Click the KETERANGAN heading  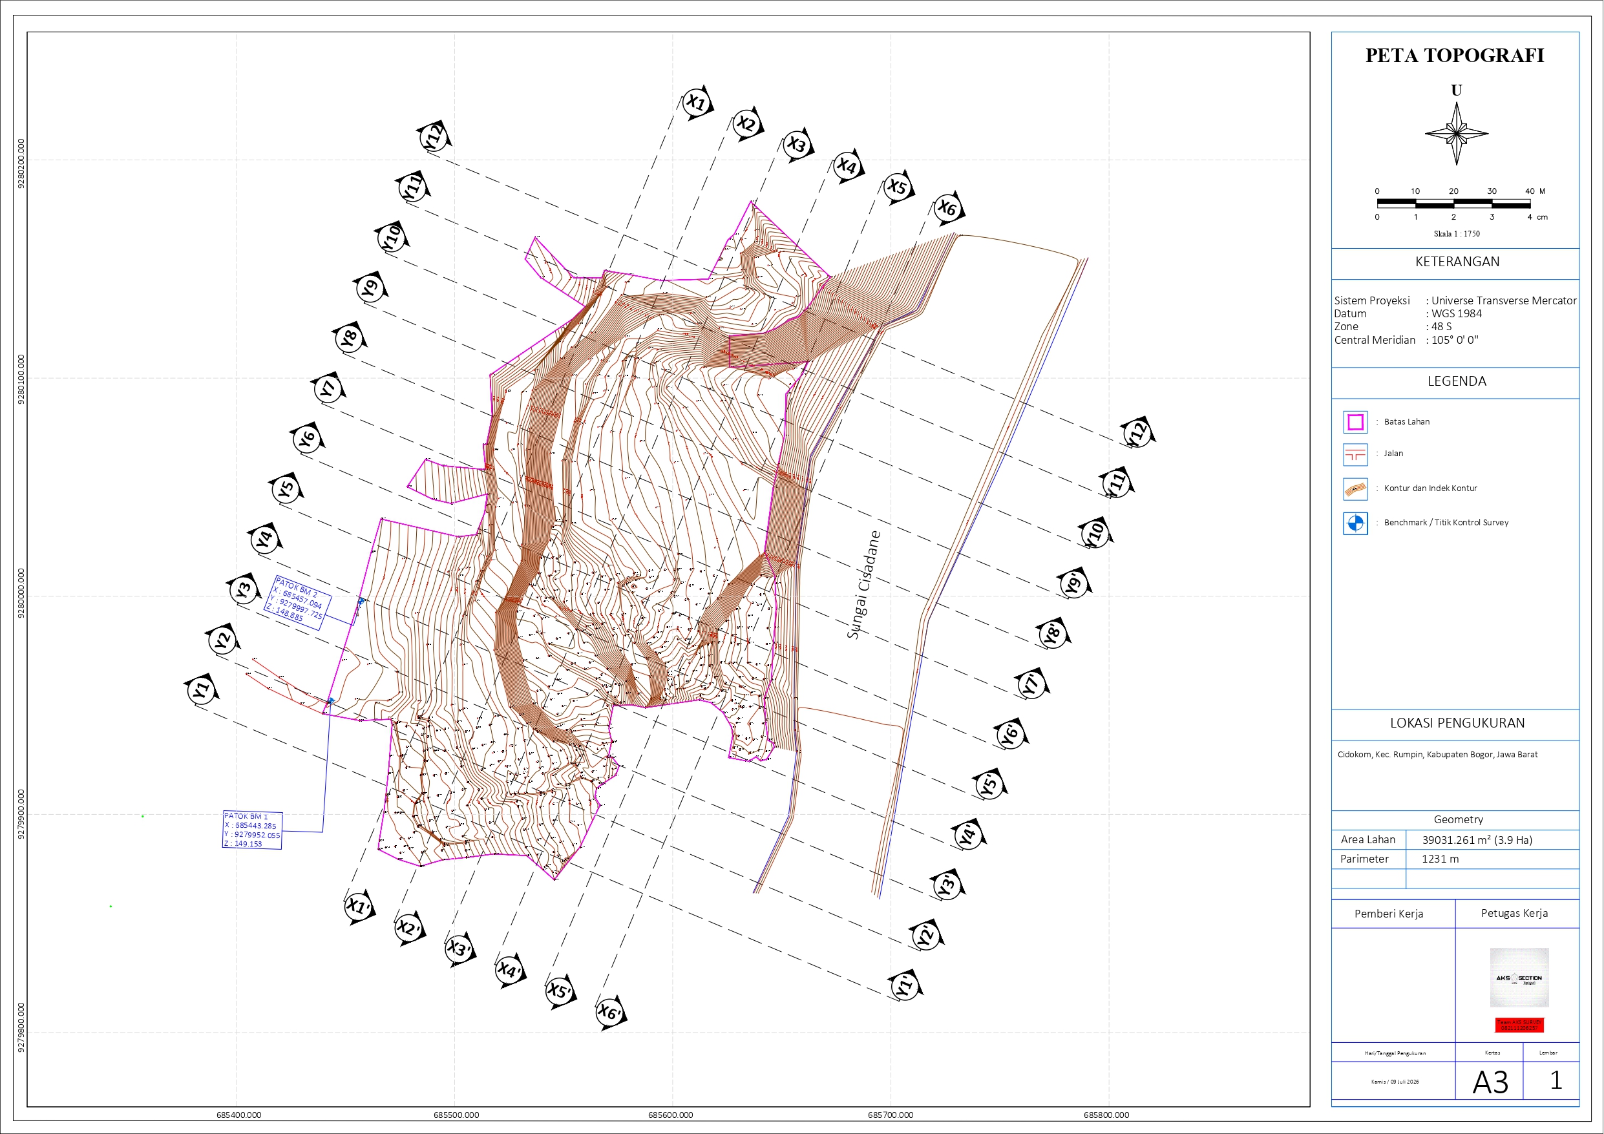click(1457, 262)
